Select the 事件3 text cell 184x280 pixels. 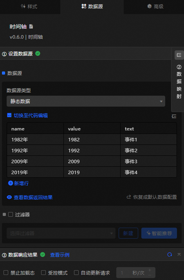(148, 161)
